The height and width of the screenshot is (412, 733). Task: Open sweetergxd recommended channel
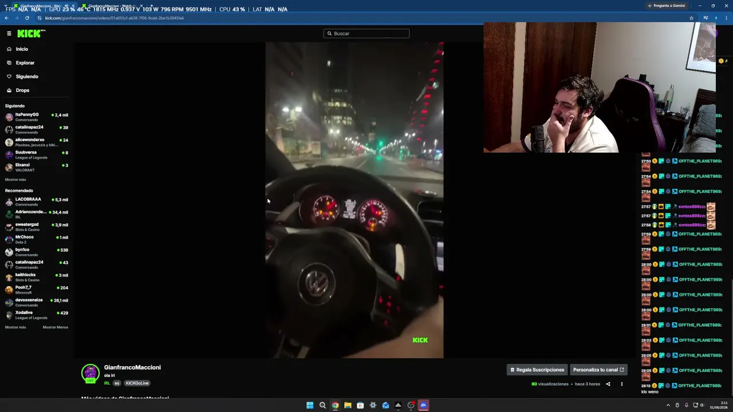(37, 227)
